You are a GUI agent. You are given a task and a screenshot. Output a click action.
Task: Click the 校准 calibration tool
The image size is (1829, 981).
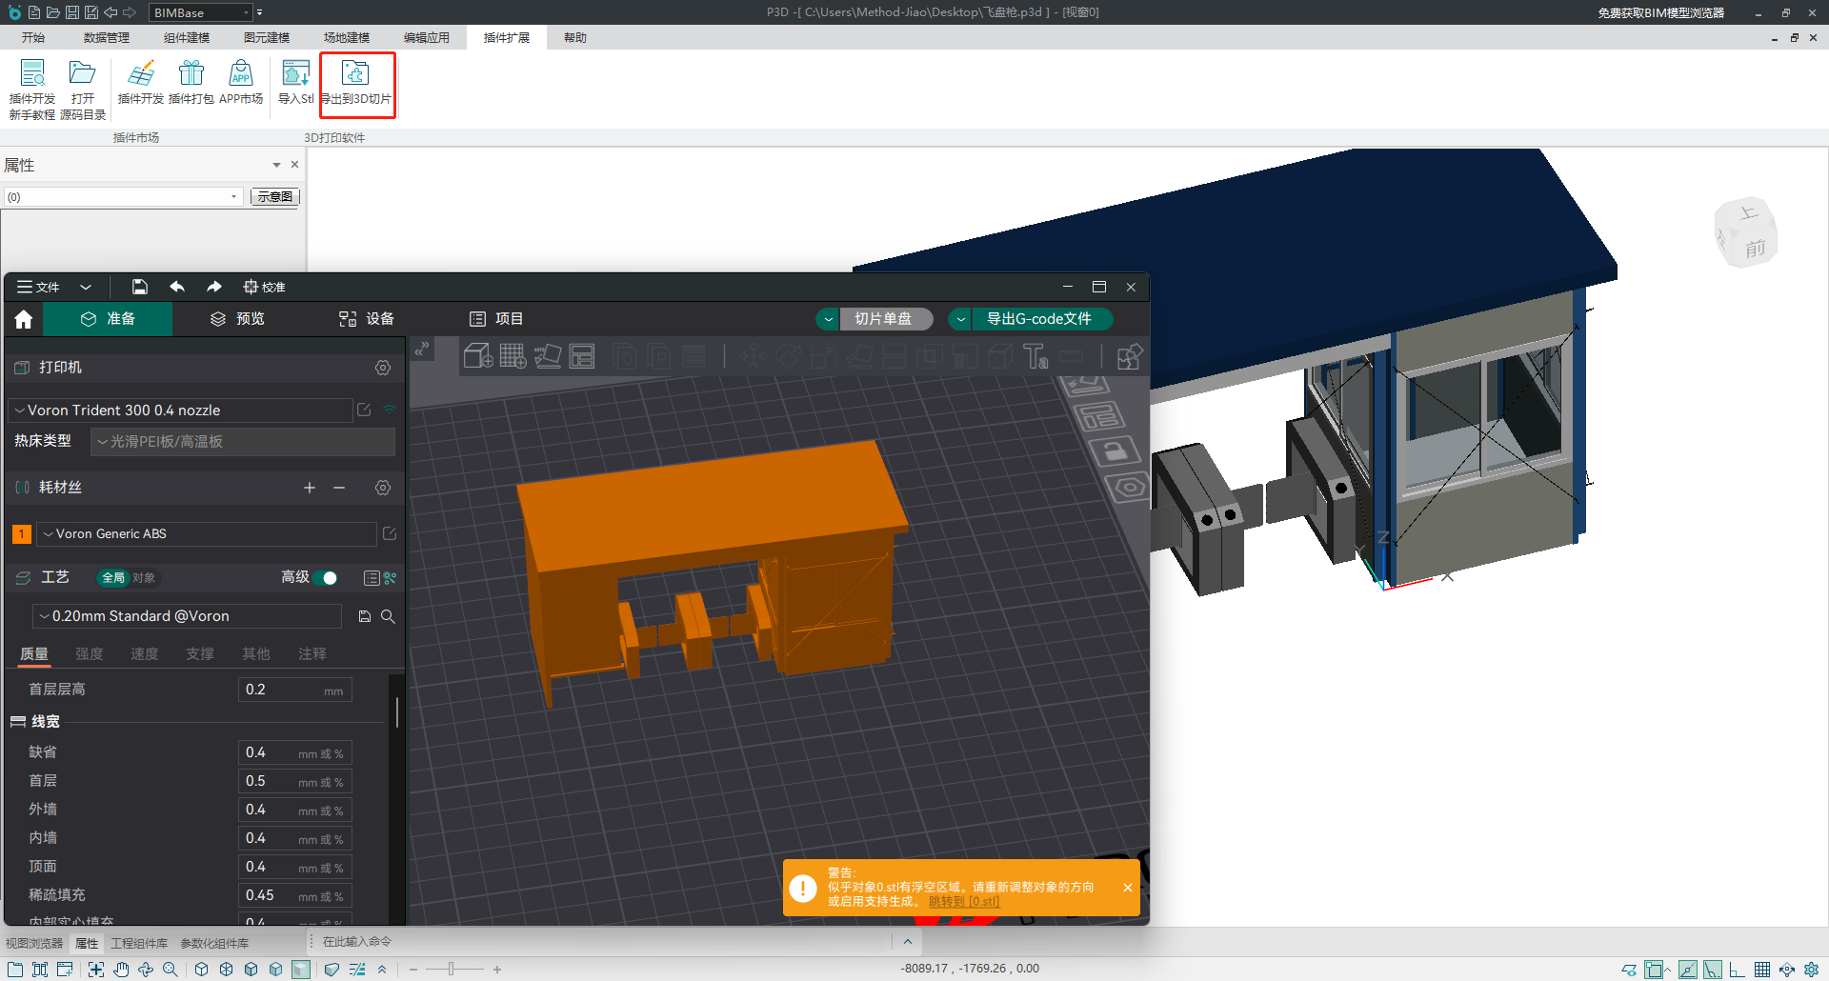click(264, 287)
